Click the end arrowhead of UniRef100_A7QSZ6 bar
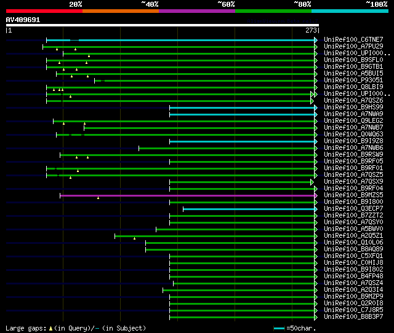Viewport: 394px width, 333px height. point(312,101)
